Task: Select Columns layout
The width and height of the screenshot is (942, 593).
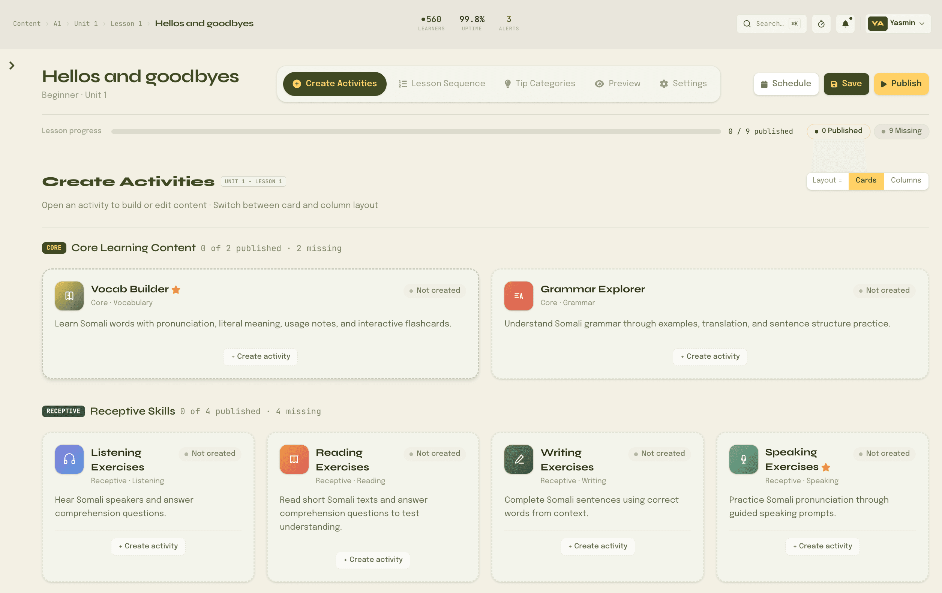Action: [x=906, y=181]
